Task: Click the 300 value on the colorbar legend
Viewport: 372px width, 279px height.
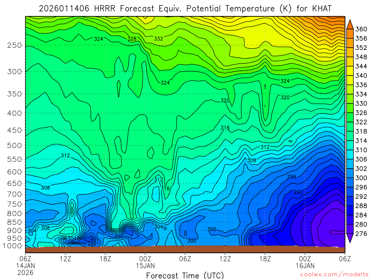Action: pyautogui.click(x=361, y=178)
